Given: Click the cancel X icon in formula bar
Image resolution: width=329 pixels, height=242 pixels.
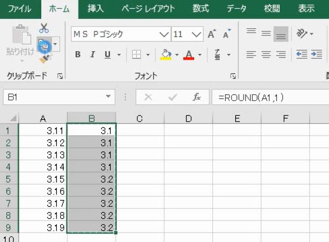Looking at the screenshot, I should pyautogui.click(x=149, y=97).
